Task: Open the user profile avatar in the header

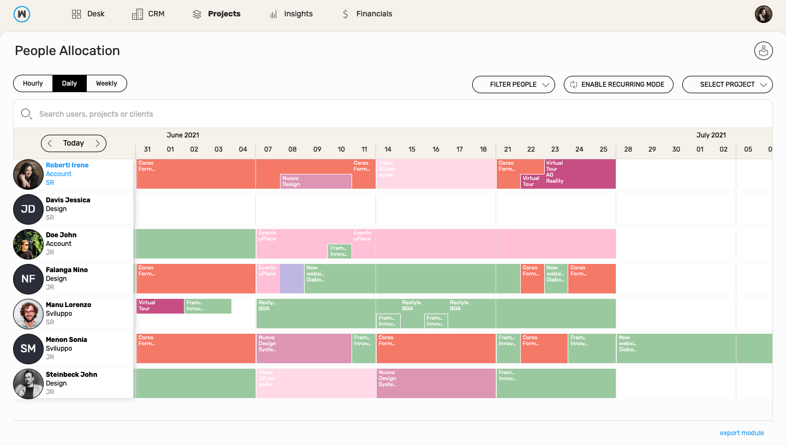Action: [764, 14]
